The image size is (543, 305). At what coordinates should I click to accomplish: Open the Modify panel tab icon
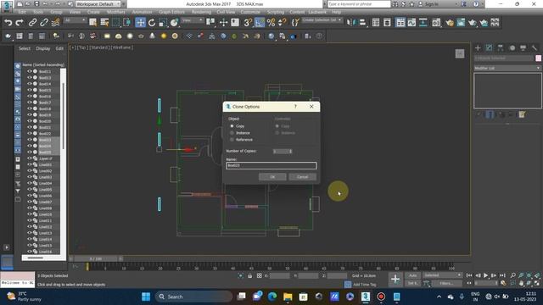pyautogui.click(x=489, y=47)
